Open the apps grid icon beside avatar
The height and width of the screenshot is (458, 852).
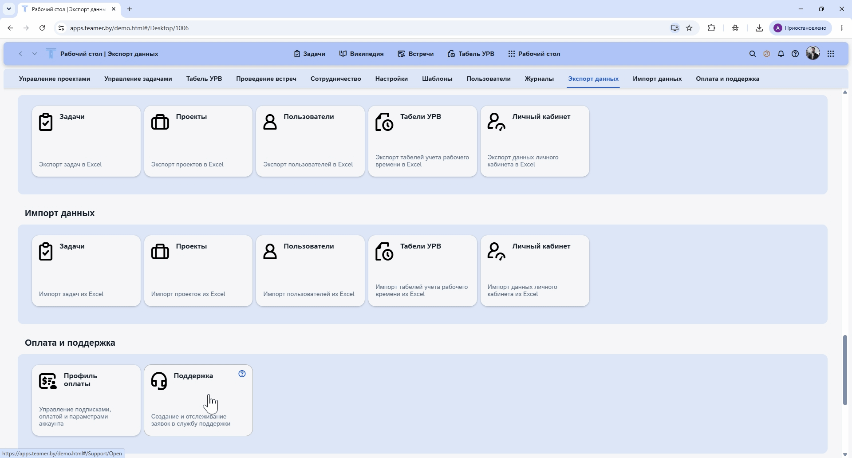pyautogui.click(x=831, y=54)
